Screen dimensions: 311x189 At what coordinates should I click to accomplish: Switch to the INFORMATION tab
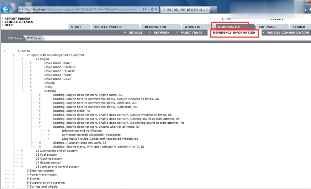155,27
